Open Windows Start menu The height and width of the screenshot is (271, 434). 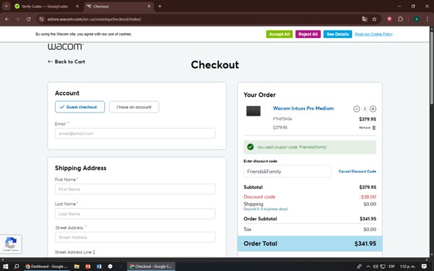tap(5, 266)
